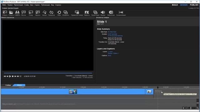Open the Файл menu

click(4, 5)
